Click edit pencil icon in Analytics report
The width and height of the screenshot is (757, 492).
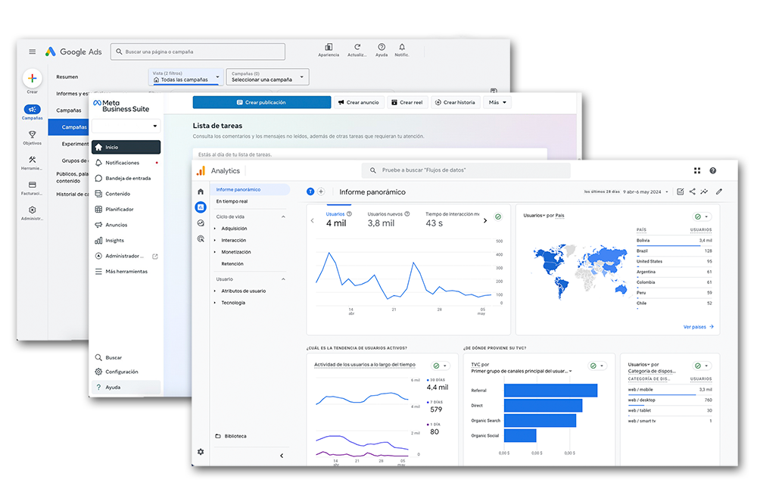719,192
